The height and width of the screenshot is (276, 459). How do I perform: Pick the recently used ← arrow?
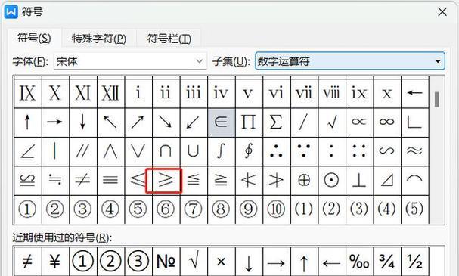332,261
